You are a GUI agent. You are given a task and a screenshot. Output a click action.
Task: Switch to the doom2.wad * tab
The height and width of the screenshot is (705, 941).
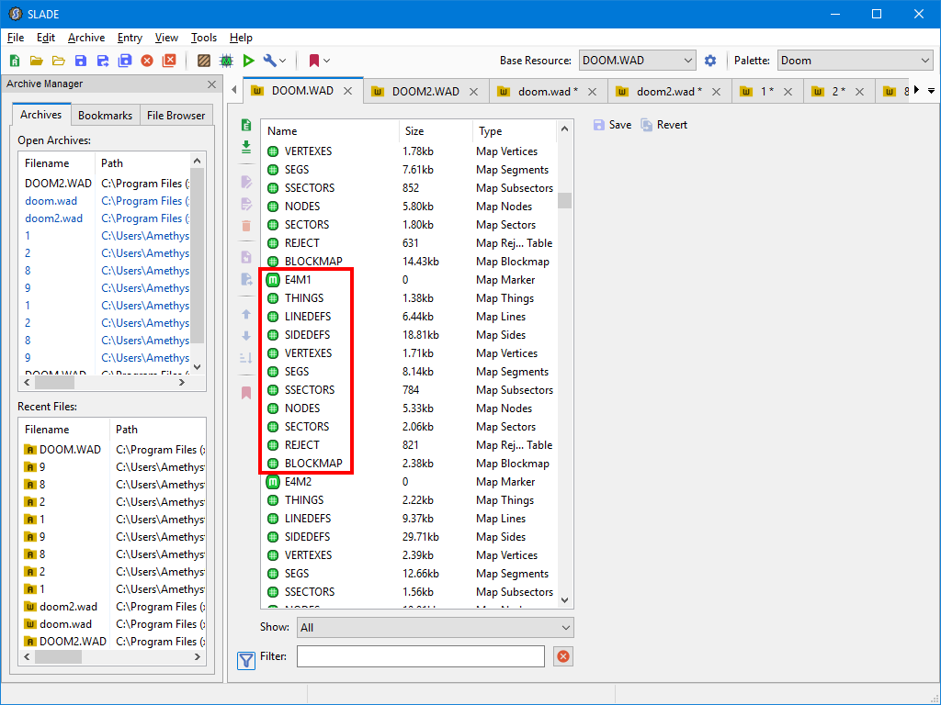[x=669, y=92]
